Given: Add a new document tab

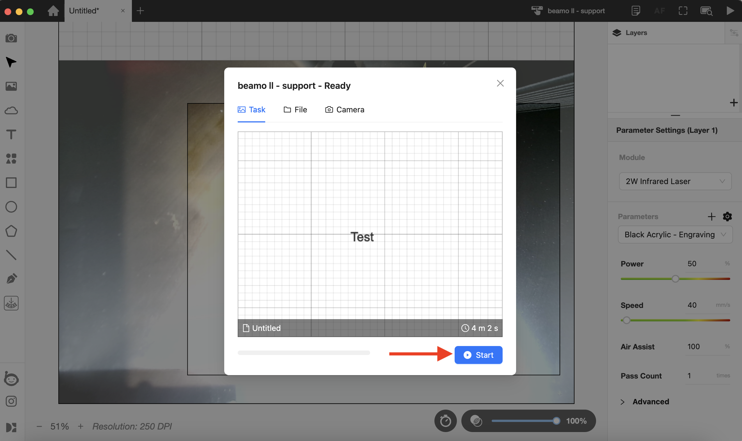Looking at the screenshot, I should [x=140, y=11].
